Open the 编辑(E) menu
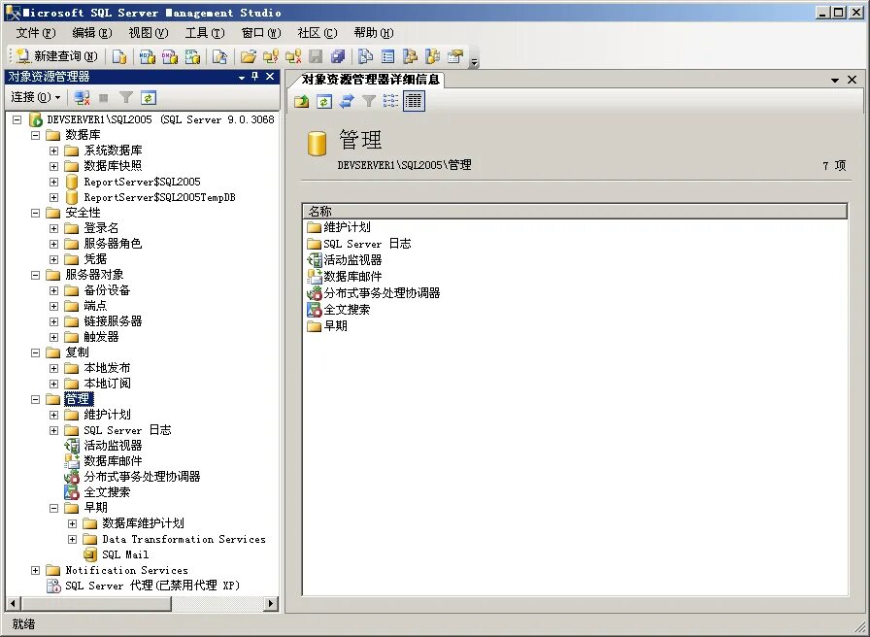870x637 pixels. pos(91,33)
